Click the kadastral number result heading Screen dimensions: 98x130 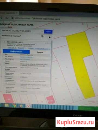pyautogui.click(x=15, y=42)
